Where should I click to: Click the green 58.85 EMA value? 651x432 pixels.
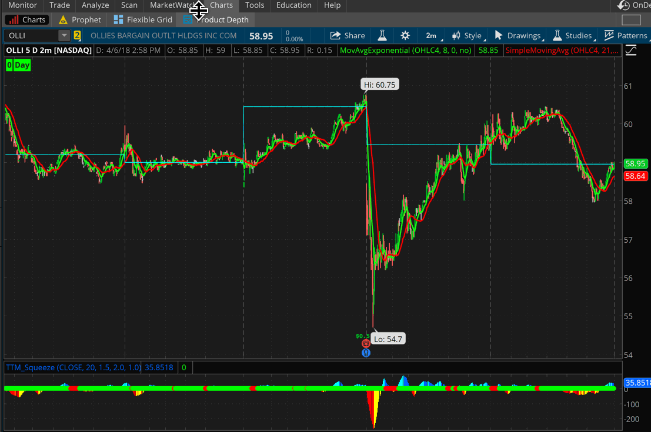click(488, 51)
